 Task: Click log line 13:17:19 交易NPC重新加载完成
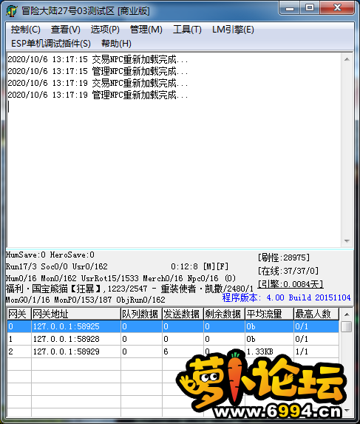(98, 83)
